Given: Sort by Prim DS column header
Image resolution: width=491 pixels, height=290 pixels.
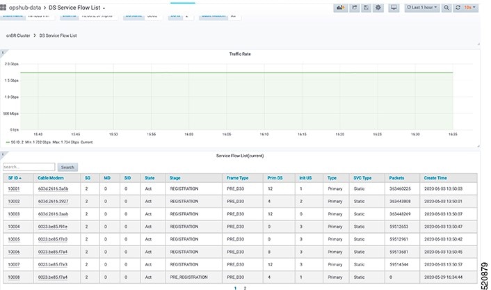Looking at the screenshot, I should point(275,178).
